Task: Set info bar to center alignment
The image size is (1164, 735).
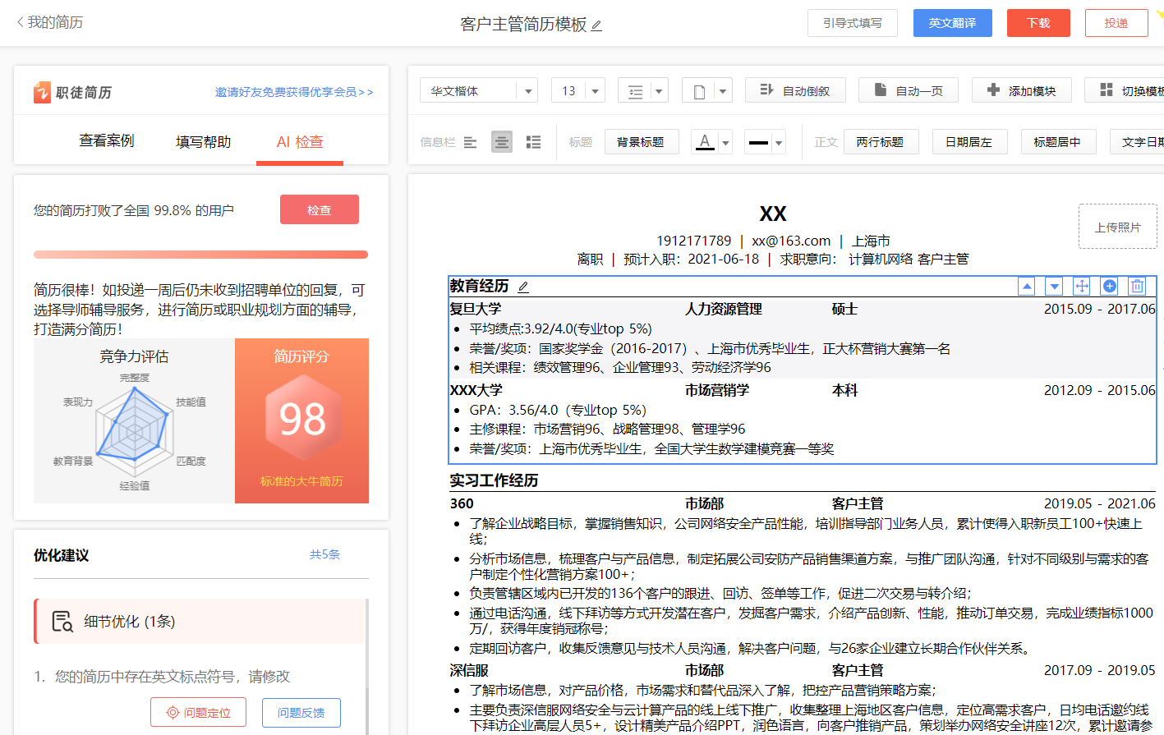Action: click(x=502, y=142)
